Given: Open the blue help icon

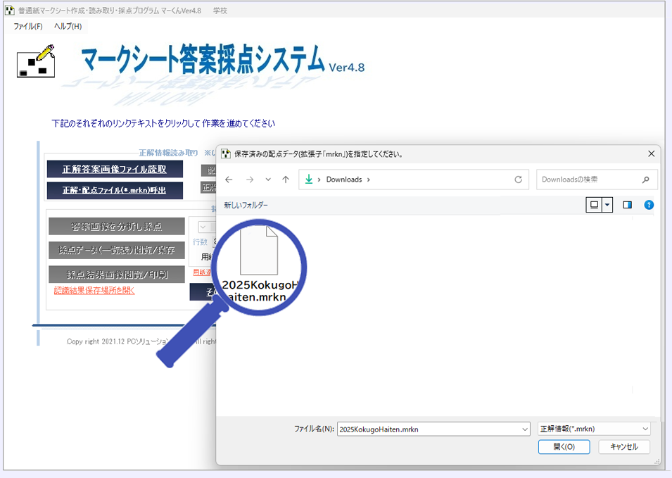Looking at the screenshot, I should 649,205.
